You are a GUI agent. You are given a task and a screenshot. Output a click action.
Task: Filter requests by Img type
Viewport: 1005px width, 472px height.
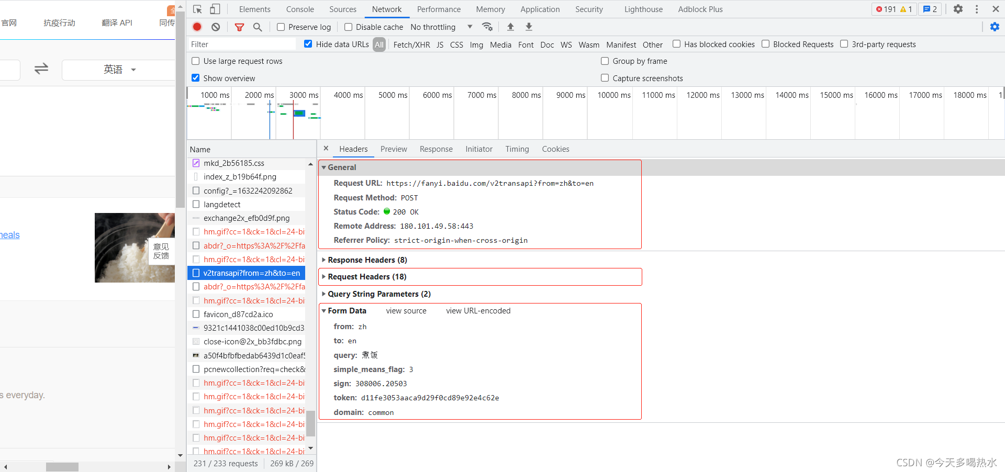coord(476,45)
